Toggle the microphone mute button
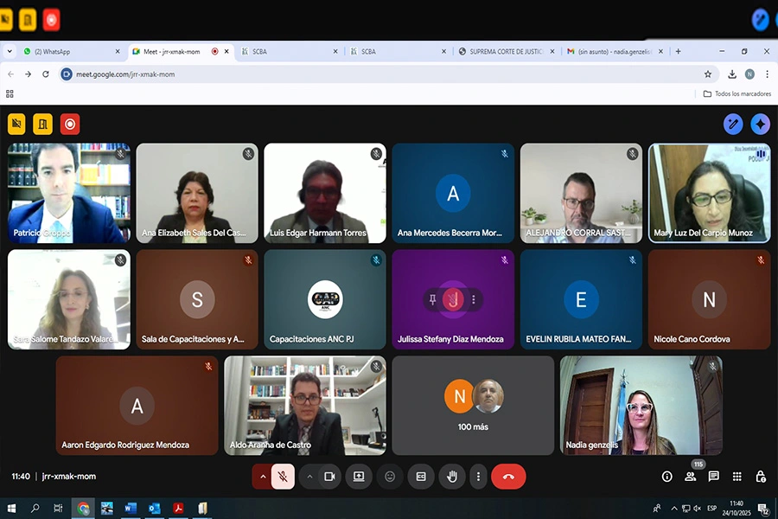Image resolution: width=778 pixels, height=519 pixels. 283,477
